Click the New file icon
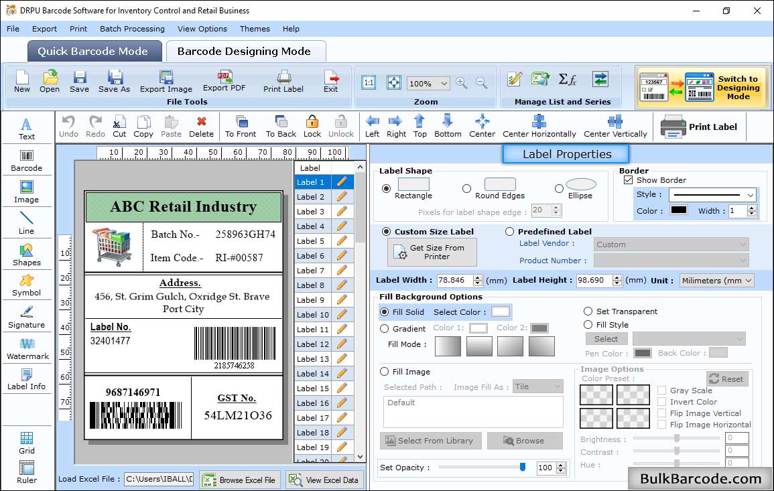The height and width of the screenshot is (491, 774). point(21,82)
